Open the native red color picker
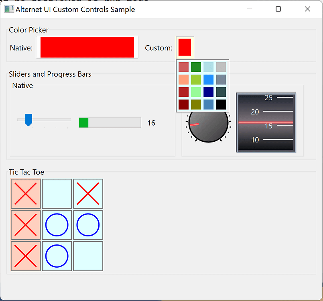This screenshot has width=323, height=301. coord(87,47)
